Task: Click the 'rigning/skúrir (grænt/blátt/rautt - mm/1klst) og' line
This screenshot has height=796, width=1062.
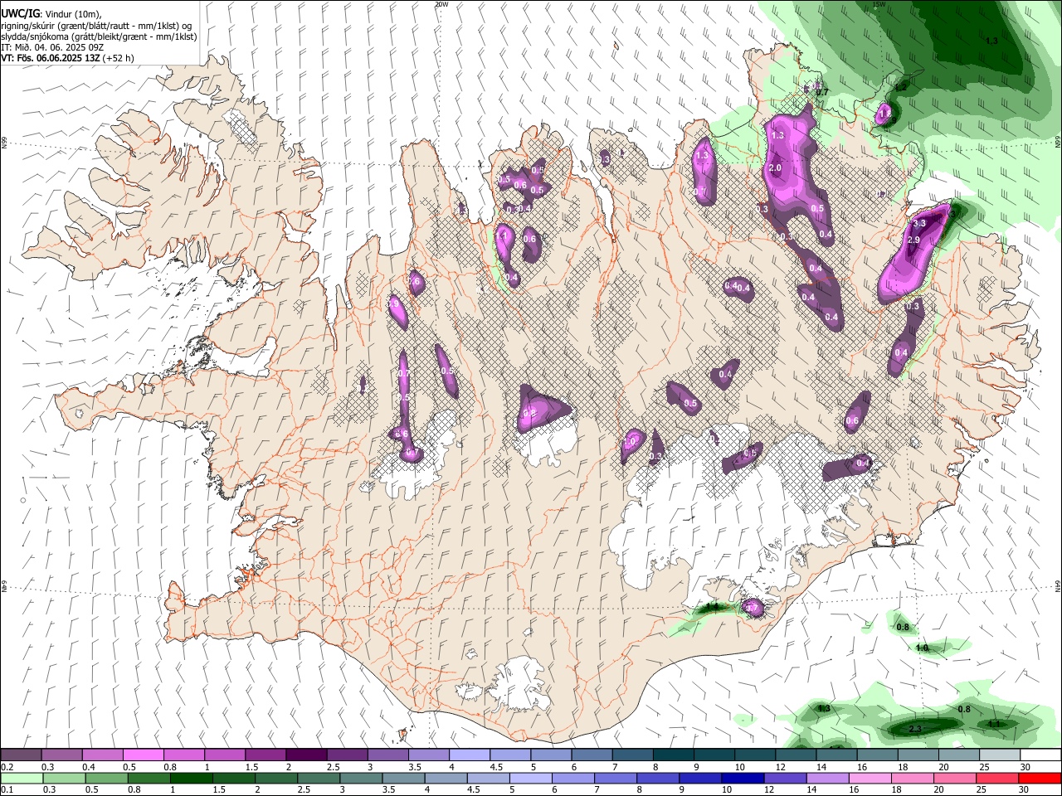Action: click(x=96, y=26)
